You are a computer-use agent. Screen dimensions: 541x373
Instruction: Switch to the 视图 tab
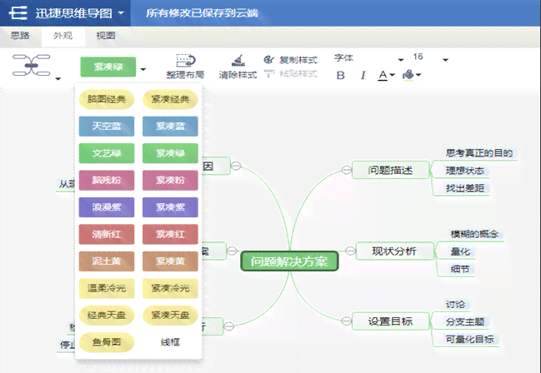tap(106, 36)
